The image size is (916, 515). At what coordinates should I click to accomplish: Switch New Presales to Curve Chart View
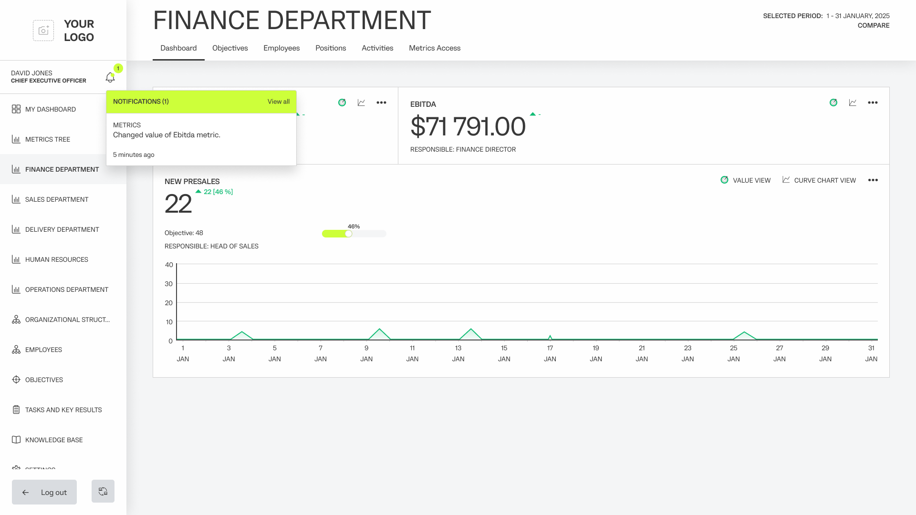point(819,180)
